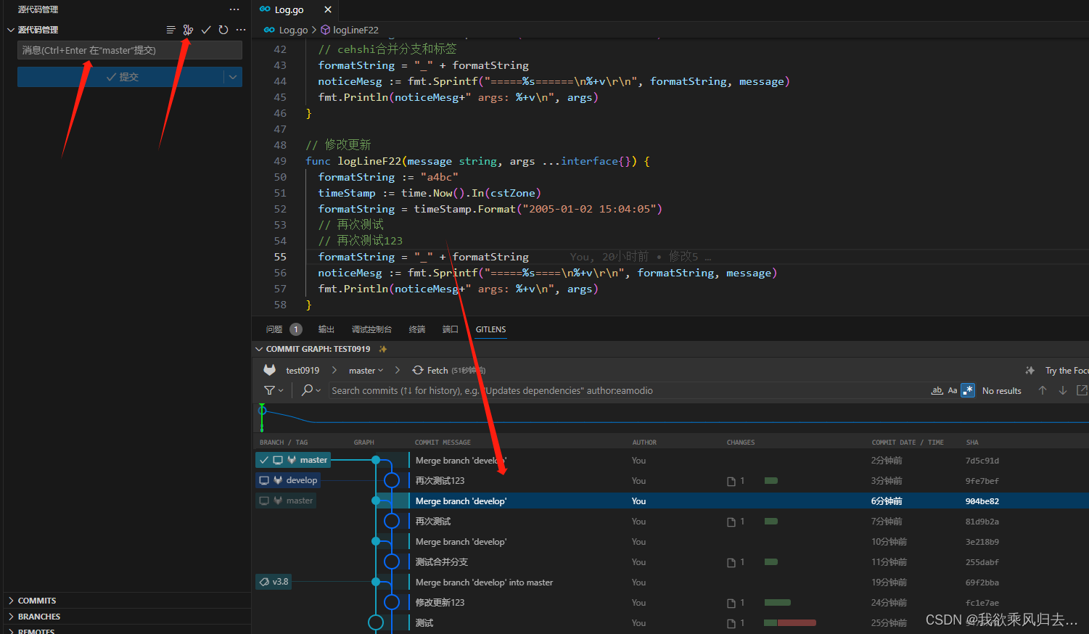This screenshot has height=634, width=1089.
Task: Click the commit message input field
Action: point(129,50)
